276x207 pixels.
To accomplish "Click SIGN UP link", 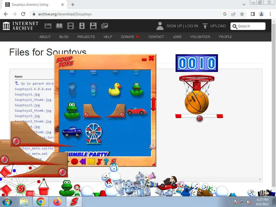I will tap(174, 26).
